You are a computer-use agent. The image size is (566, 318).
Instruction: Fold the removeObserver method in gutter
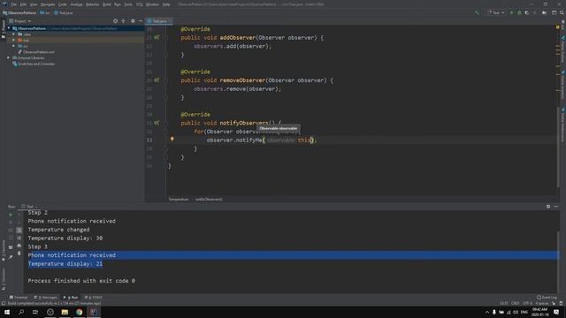[166, 80]
